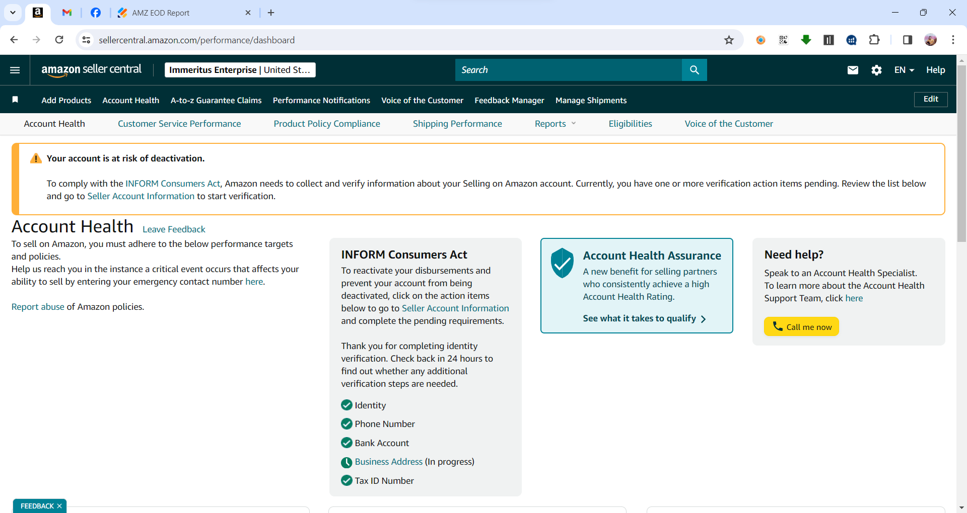Click the Call me now button
Screen dimensions: 967x513
coord(801,326)
